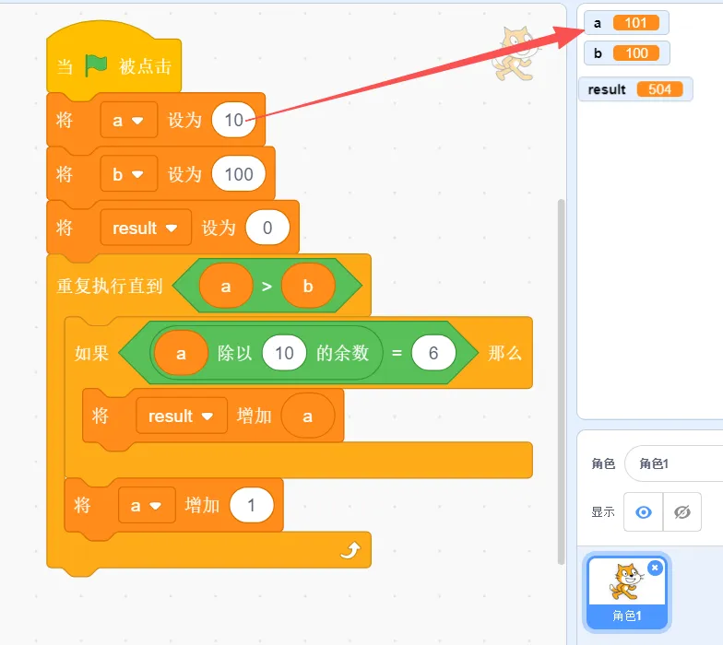Click the 那么 label of if block

(505, 354)
